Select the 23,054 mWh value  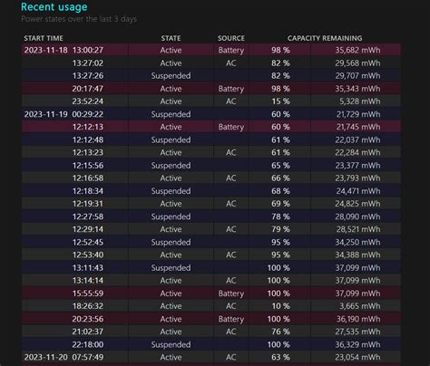(357, 357)
